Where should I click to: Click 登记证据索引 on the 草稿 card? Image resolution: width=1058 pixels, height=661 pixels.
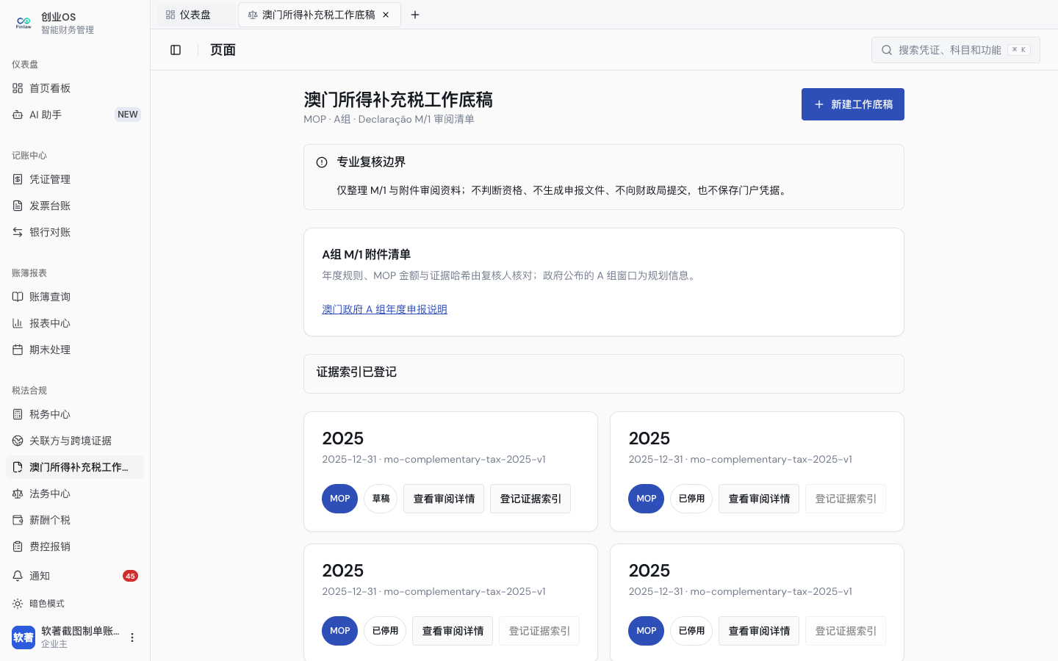point(530,499)
